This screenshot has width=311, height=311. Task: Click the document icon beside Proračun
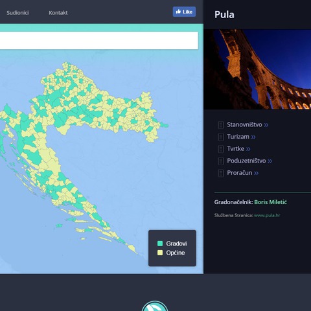(x=220, y=173)
